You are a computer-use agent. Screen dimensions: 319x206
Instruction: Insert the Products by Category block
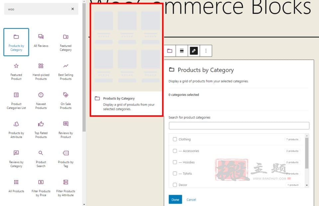click(x=16, y=42)
